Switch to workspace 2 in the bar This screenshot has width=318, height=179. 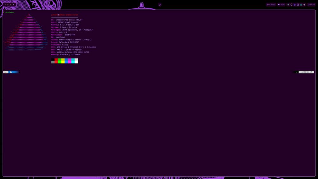click(8, 4)
